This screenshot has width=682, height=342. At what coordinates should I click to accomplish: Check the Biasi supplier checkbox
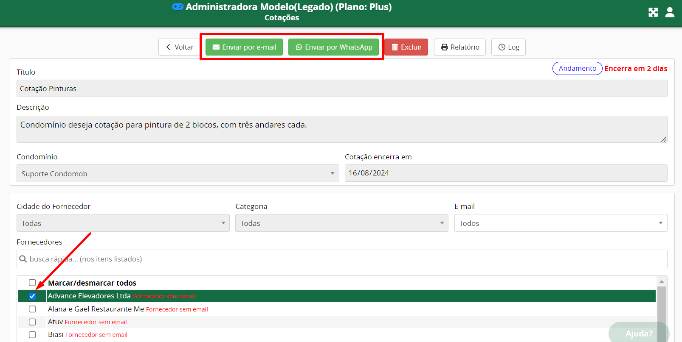coord(32,334)
